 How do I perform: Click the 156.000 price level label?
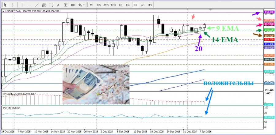[x=269, y=36]
